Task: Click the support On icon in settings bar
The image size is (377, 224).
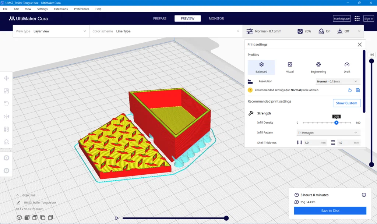Action: click(321, 31)
